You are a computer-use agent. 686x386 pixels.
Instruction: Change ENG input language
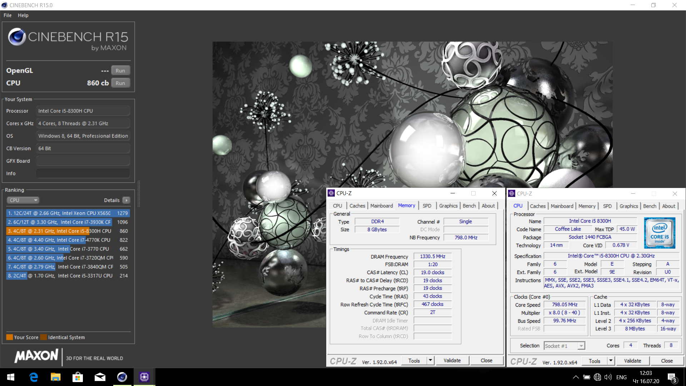coord(621,377)
